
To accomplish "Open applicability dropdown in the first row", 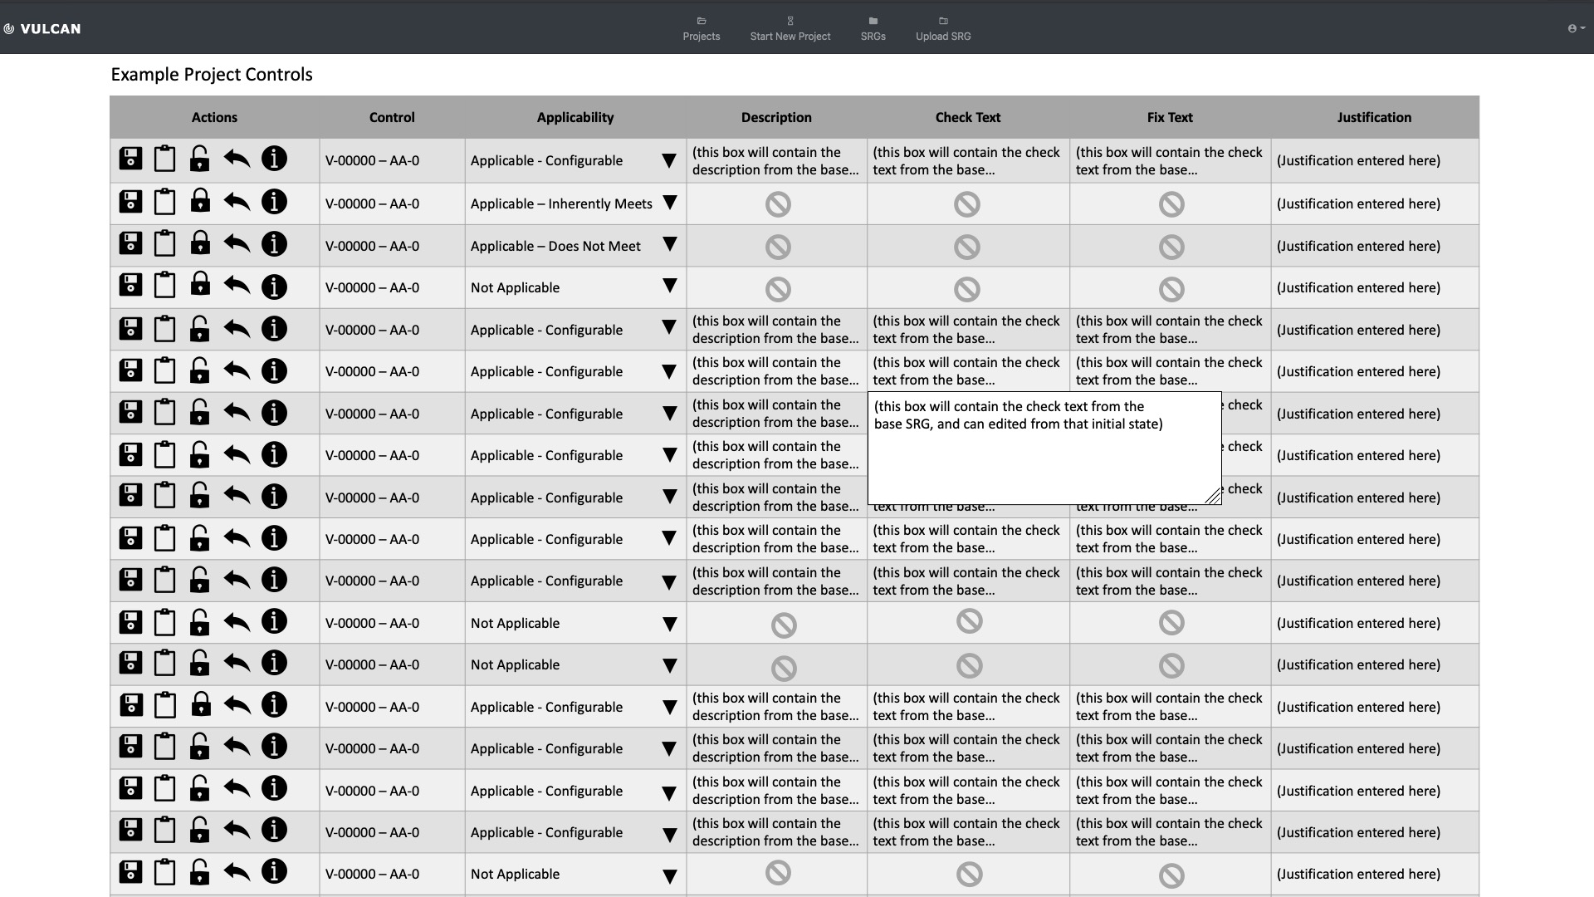I will click(x=669, y=161).
